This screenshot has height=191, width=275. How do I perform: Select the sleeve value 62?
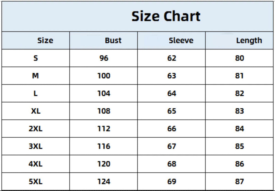[172, 58]
